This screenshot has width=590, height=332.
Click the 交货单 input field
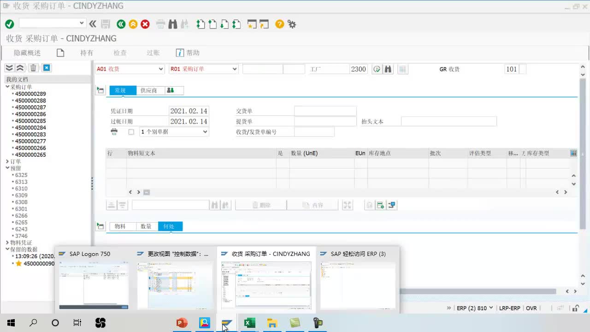[x=325, y=111]
